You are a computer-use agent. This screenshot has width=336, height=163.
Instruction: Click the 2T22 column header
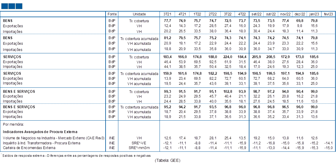click(x=213, y=14)
